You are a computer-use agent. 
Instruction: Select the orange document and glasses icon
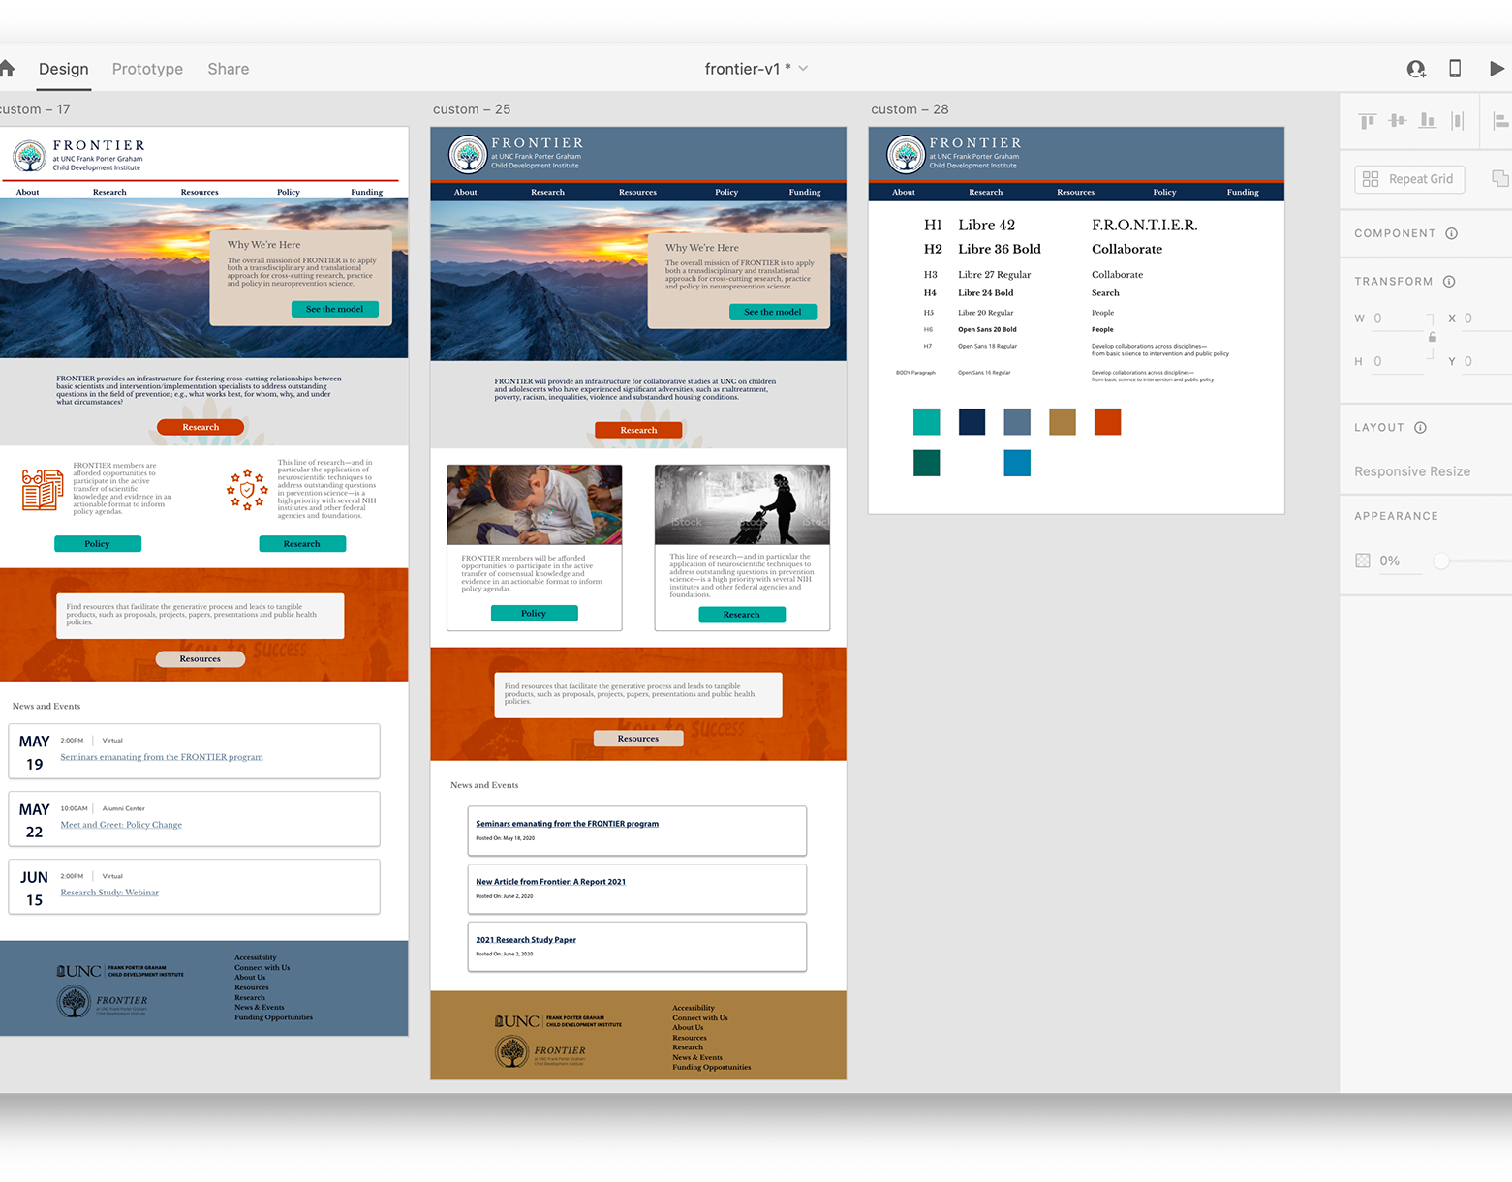pos(43,489)
